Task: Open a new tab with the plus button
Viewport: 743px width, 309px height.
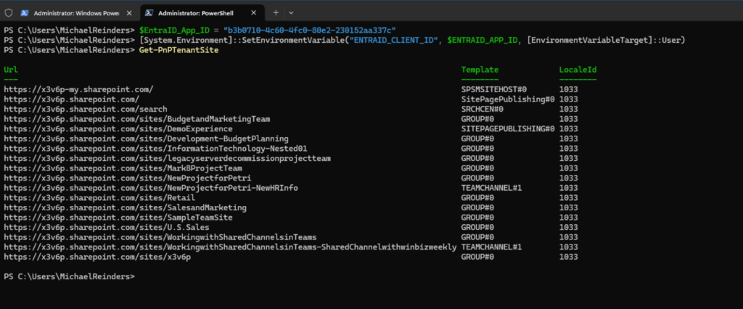Action: coord(276,13)
